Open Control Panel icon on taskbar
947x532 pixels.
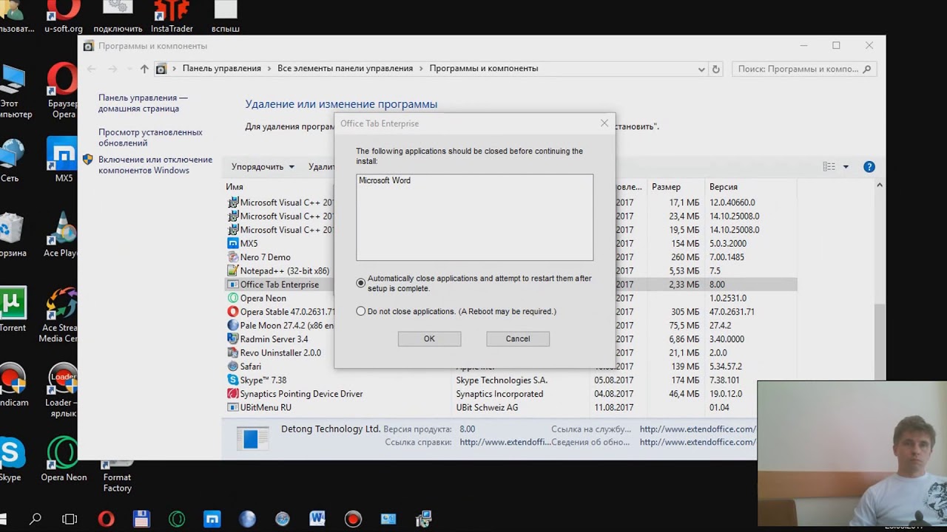click(x=388, y=519)
